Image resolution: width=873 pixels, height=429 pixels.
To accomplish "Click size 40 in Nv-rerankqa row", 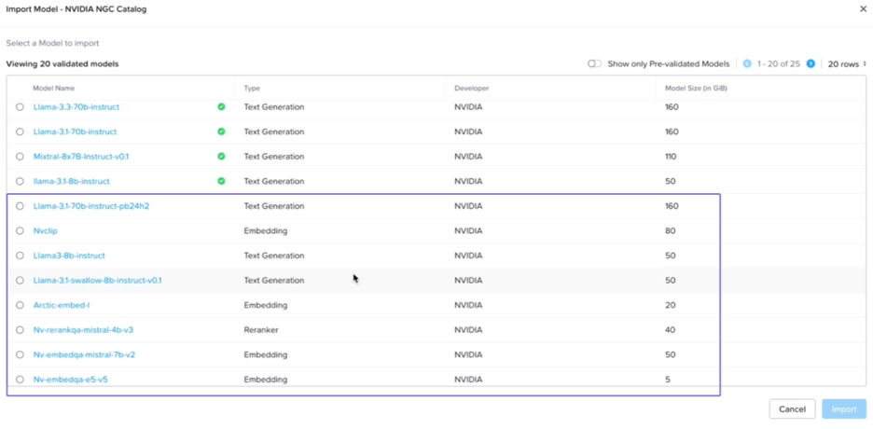I will coord(671,330).
